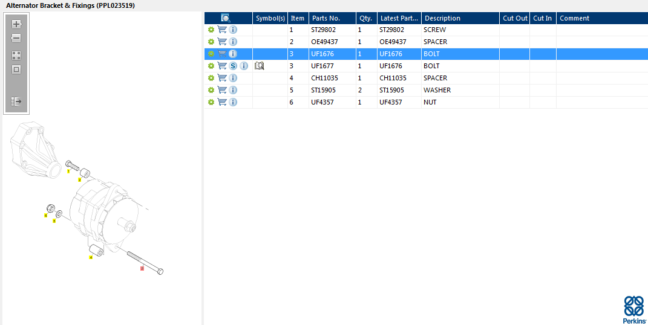Click the Comment column header
Viewport: 648px width, 325px height.
click(x=602, y=18)
